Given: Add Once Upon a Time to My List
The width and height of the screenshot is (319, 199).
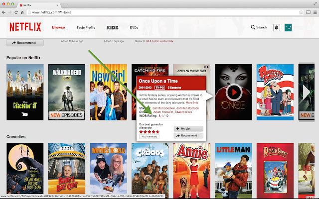Looking at the screenshot, I should (188, 128).
